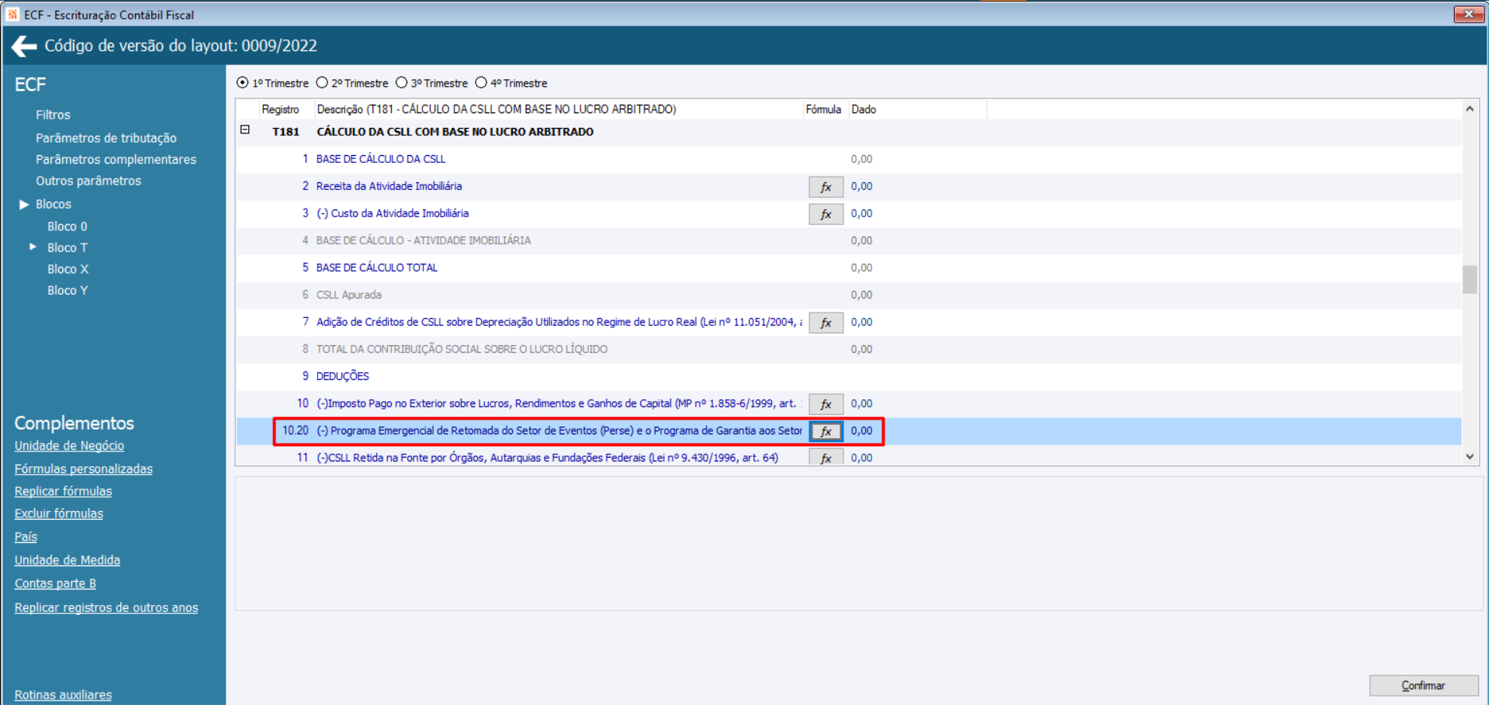Select row BASE DE CÁLCULO TOTAL
This screenshot has height=705, width=1489.
pyautogui.click(x=849, y=268)
